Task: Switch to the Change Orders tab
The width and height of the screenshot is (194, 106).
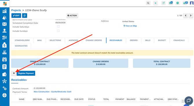Action: [94, 40]
